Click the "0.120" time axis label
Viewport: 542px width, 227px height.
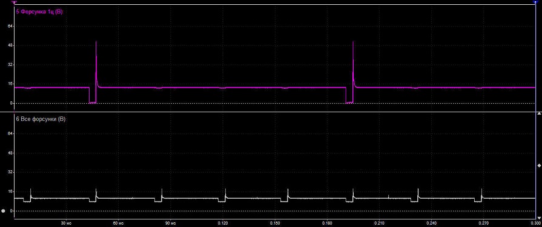tap(223, 223)
